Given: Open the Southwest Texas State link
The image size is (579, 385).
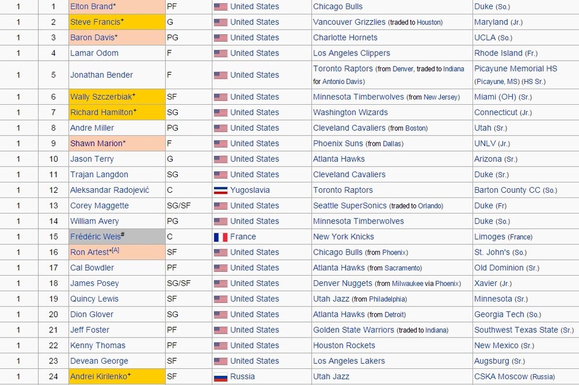Looking at the screenshot, I should [x=516, y=329].
